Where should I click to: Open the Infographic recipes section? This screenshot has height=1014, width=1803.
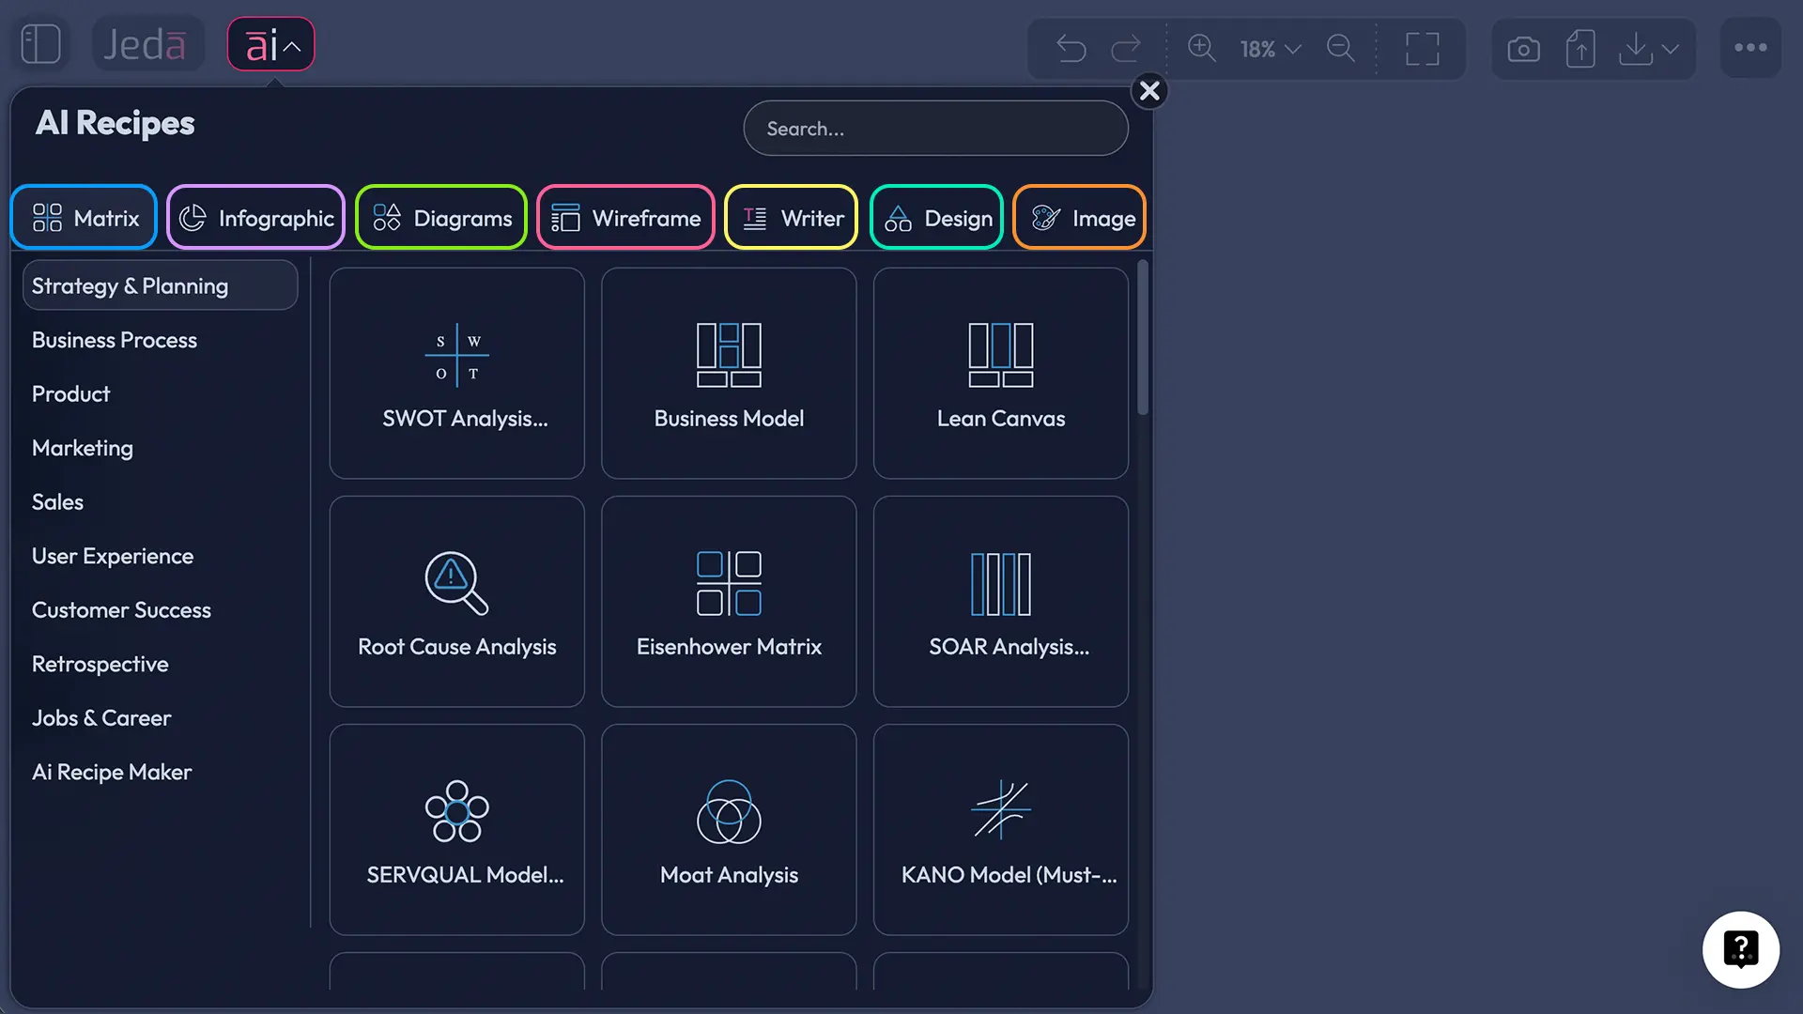255,217
